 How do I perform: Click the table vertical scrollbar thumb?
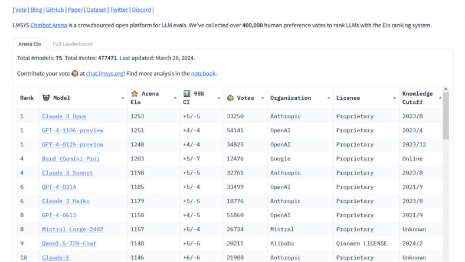click(x=446, y=116)
